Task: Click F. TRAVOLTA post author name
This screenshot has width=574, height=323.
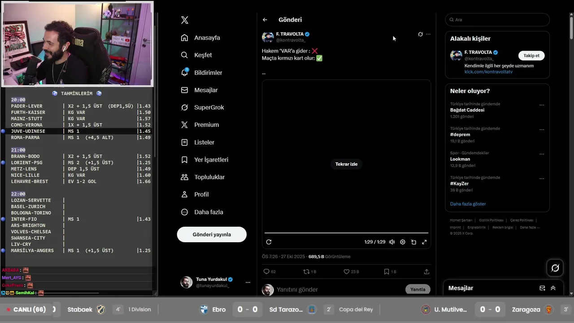Action: 290,34
